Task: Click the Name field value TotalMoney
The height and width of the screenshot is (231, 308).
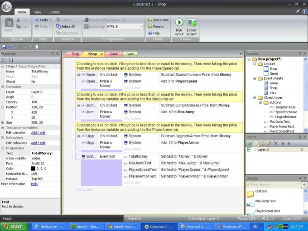Action: point(40,71)
